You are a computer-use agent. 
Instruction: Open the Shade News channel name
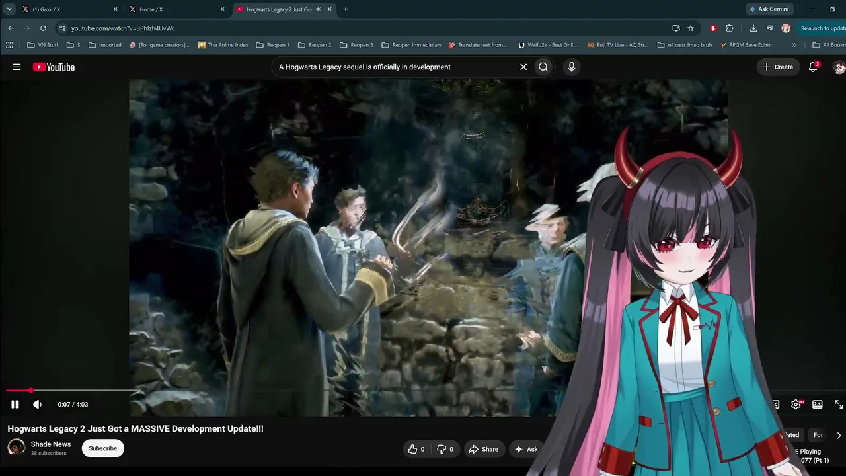(x=51, y=444)
